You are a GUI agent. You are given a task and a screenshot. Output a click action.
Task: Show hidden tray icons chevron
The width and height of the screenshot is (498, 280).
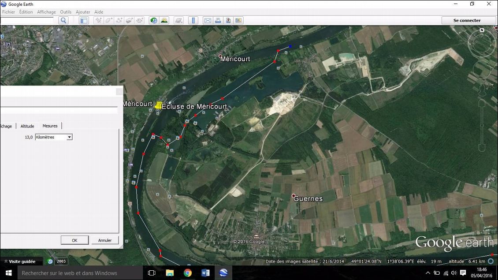428,273
